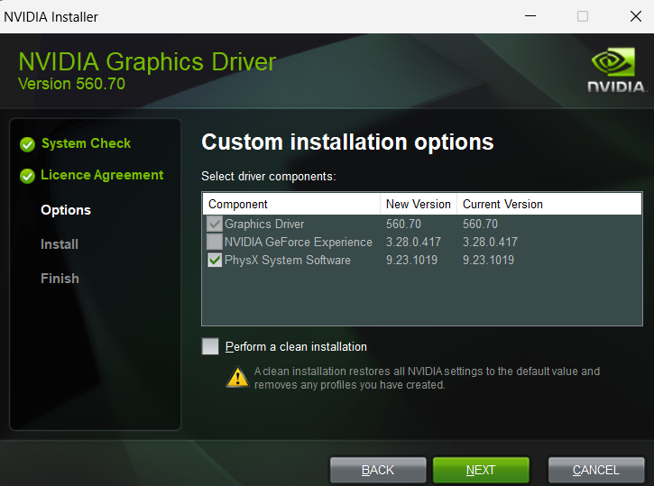
Task: Click the CANCEL button
Action: (596, 470)
